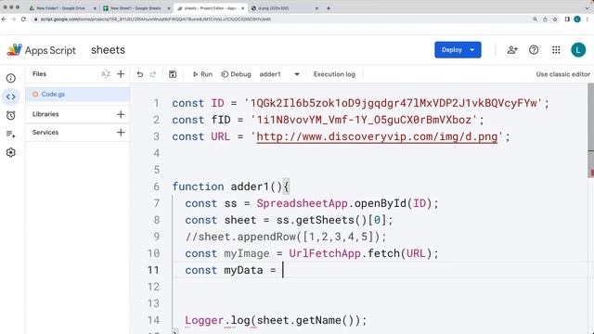Add a service with the plus icon
This screenshot has width=594, height=334.
(x=121, y=132)
